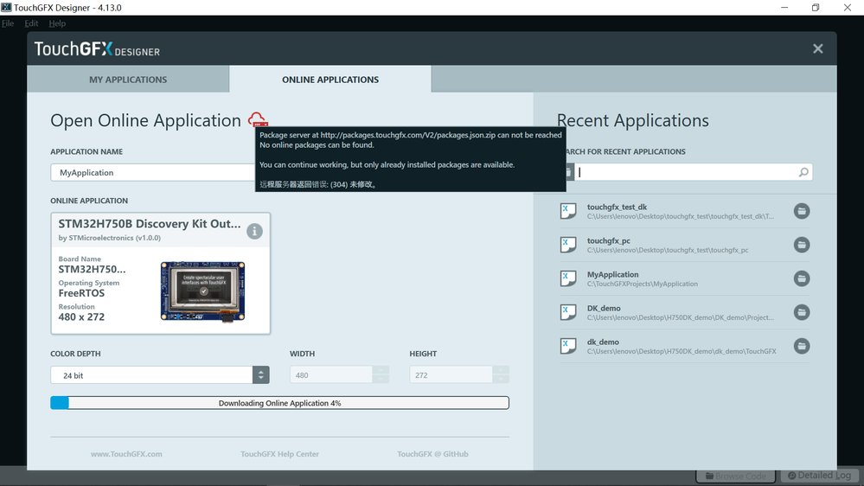The width and height of the screenshot is (864, 486).
Task: Close the TouchGFX Designer dialog
Action: pos(817,48)
